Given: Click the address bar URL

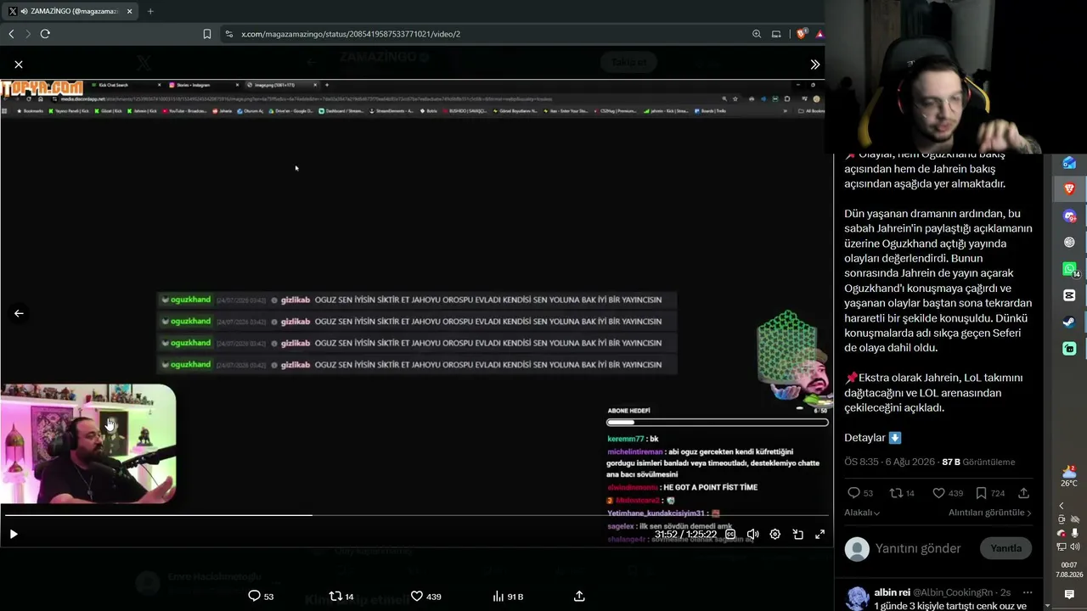Looking at the screenshot, I should (x=351, y=34).
